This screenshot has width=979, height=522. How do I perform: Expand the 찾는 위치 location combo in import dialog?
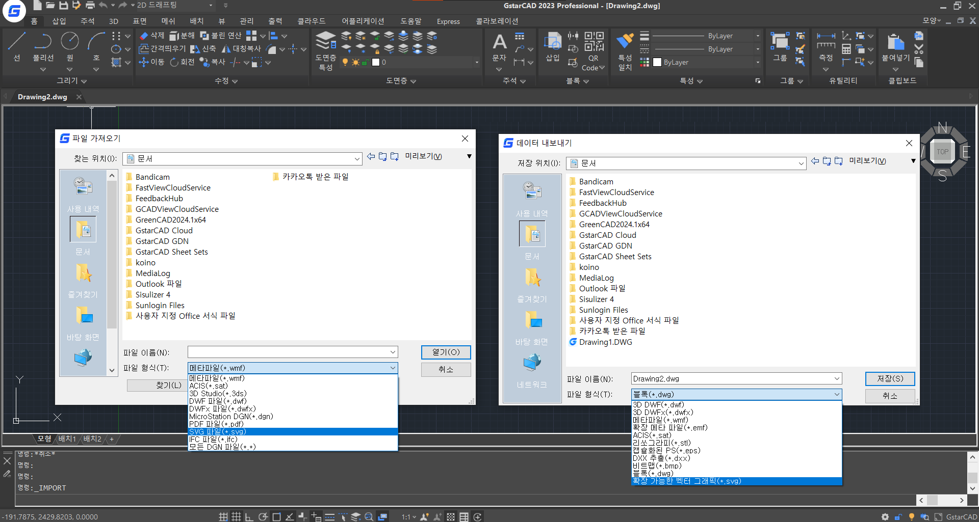tap(357, 159)
